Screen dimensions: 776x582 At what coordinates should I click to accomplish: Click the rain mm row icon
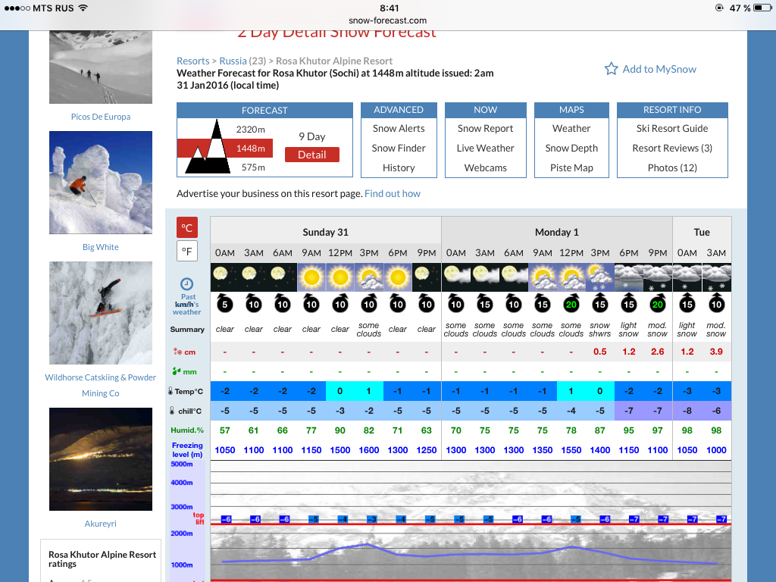(177, 371)
